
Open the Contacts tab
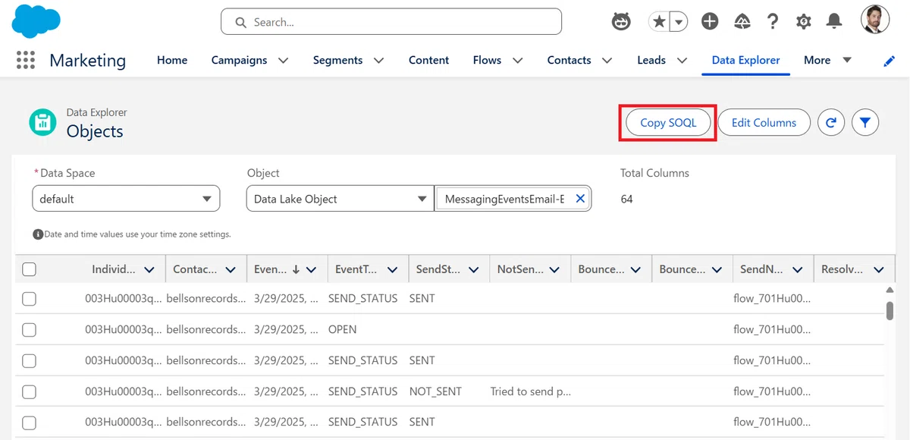click(x=569, y=60)
